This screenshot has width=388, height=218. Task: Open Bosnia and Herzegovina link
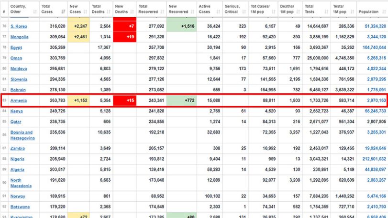(x=22, y=135)
